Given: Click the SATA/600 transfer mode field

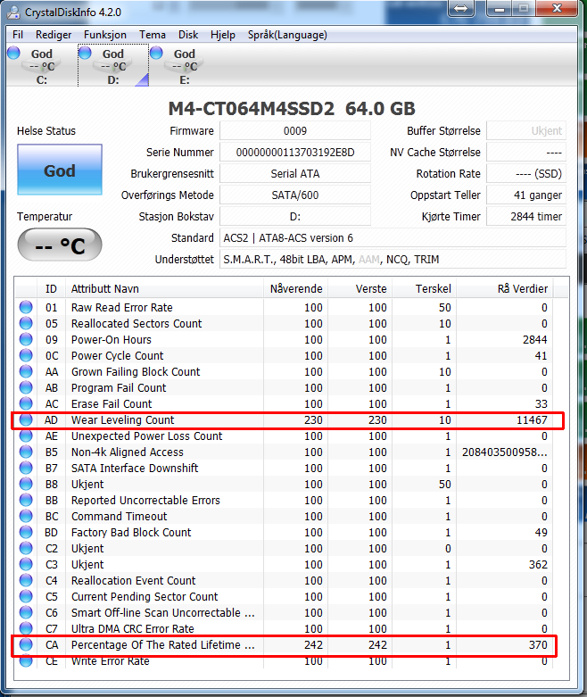Looking at the screenshot, I should pyautogui.click(x=295, y=195).
